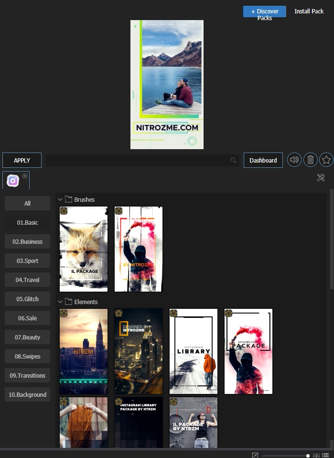Click the trash delete icon

(x=311, y=160)
